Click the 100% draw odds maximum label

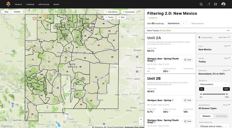click(226, 89)
